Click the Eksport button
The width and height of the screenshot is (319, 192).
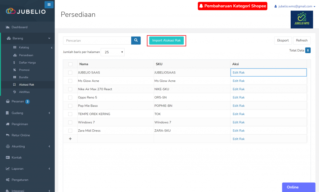point(283,40)
